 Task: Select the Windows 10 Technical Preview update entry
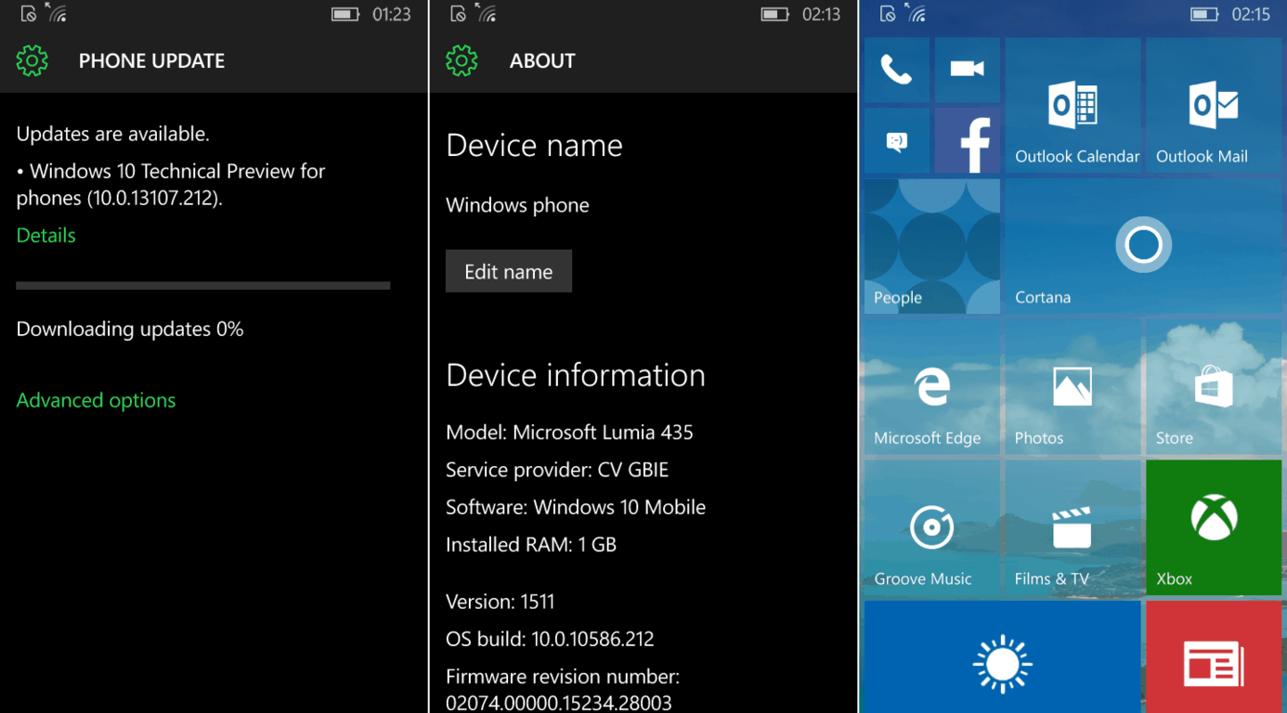click(171, 184)
